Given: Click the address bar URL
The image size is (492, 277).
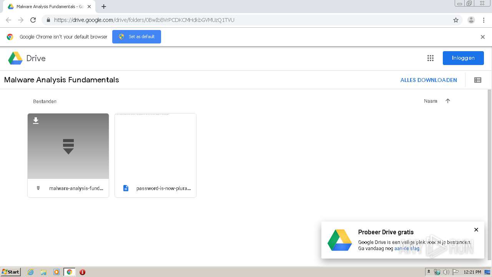Looking at the screenshot, I should [x=144, y=20].
